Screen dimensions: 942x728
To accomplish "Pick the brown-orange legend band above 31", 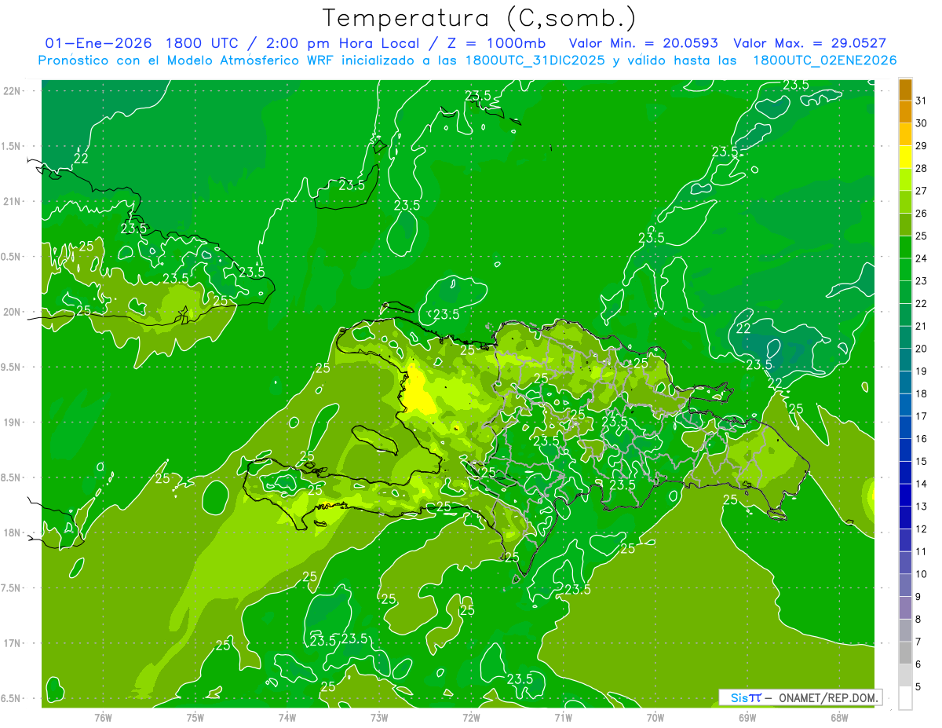I will pyautogui.click(x=905, y=90).
